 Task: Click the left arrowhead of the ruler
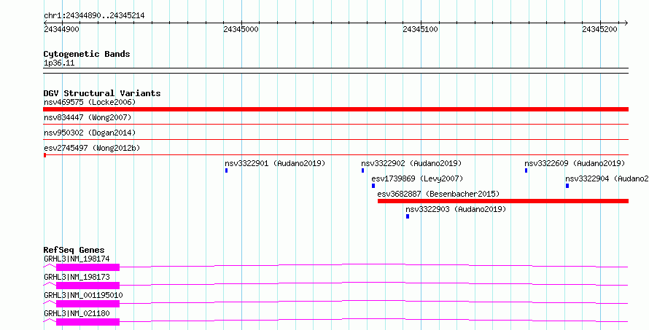click(45, 23)
